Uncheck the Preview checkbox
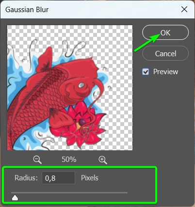 click(x=146, y=72)
